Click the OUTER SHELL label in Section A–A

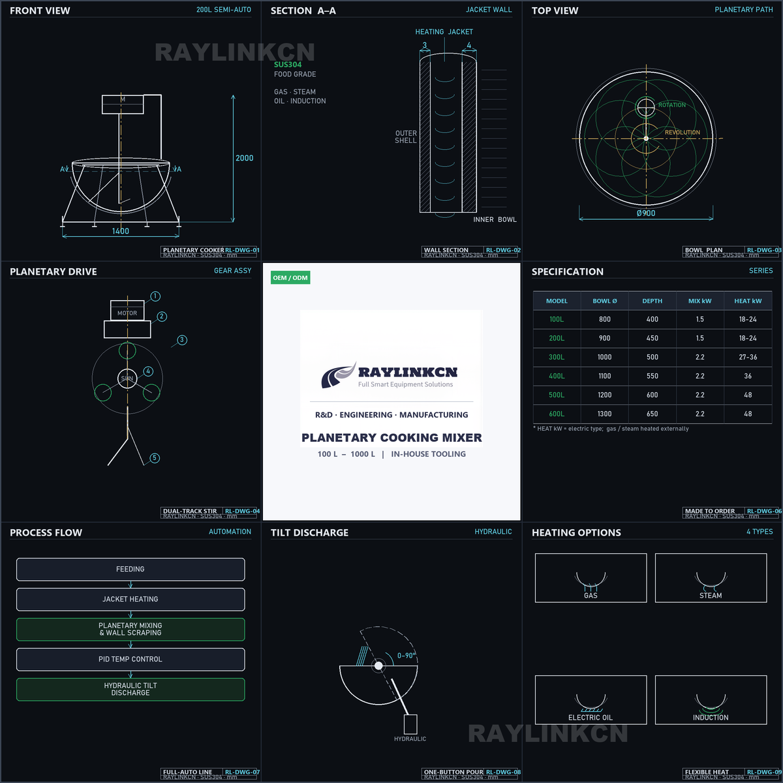pyautogui.click(x=406, y=137)
